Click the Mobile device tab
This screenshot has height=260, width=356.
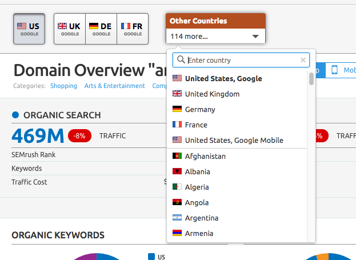(341, 70)
